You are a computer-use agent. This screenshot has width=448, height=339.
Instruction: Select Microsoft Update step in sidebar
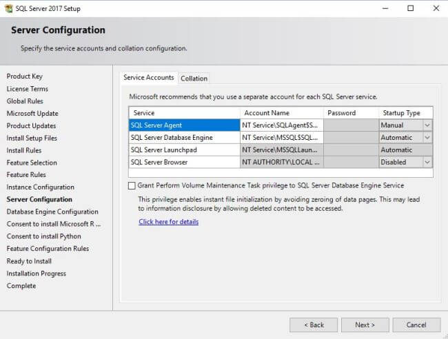point(32,114)
